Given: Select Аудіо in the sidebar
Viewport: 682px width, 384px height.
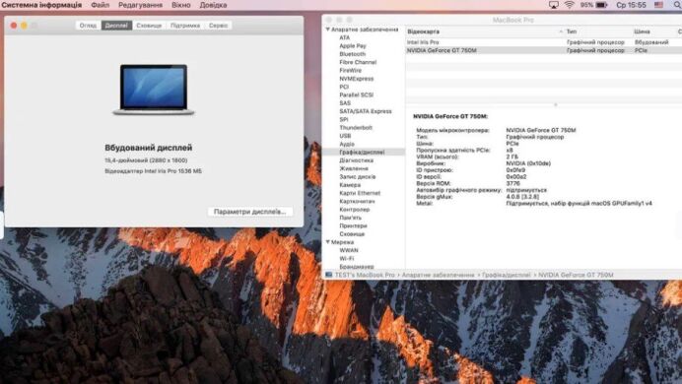Looking at the screenshot, I should coord(347,144).
